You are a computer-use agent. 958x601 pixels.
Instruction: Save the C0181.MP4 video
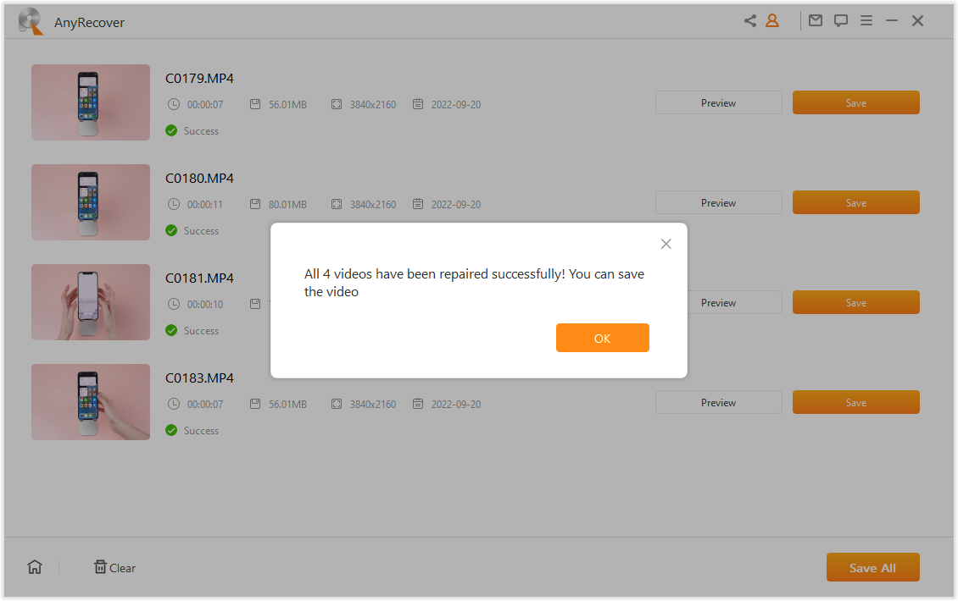(x=855, y=302)
